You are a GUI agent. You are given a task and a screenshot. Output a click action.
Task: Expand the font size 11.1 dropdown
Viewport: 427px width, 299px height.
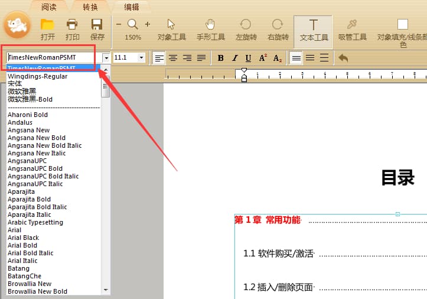(141, 58)
